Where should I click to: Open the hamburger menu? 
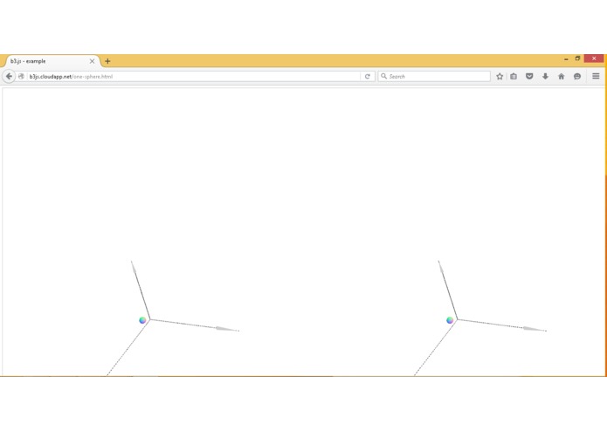click(x=596, y=76)
